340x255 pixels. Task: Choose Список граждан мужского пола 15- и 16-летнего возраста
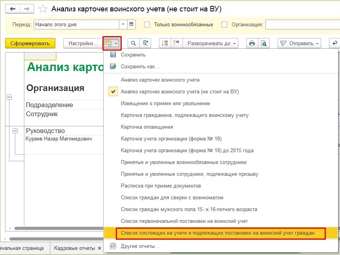tap(221, 209)
